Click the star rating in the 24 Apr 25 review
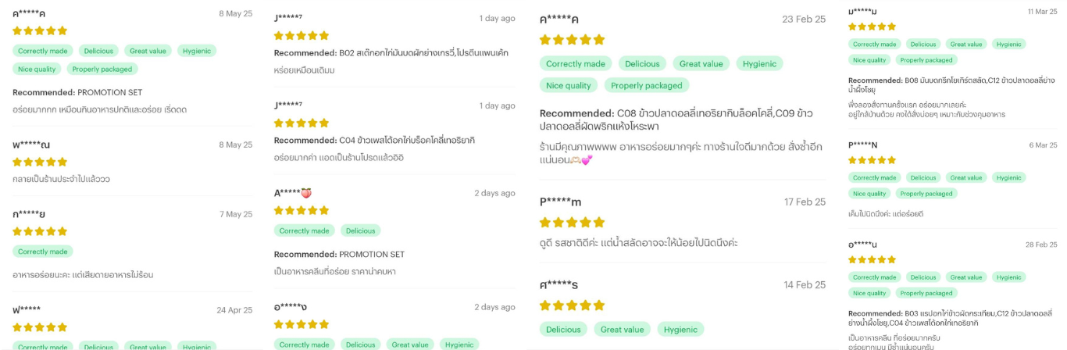Screen dimensions: 1067x350 [40, 327]
